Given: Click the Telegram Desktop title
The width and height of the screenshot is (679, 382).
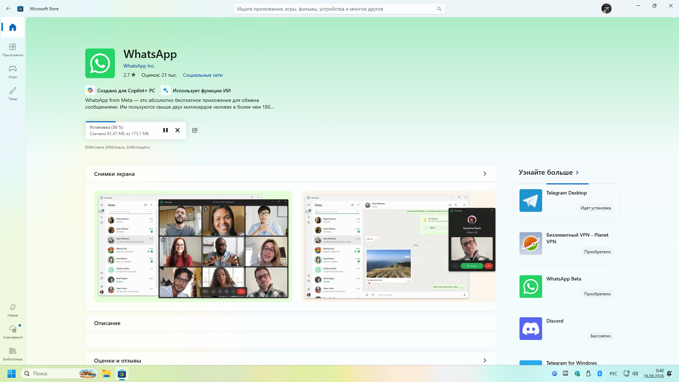Looking at the screenshot, I should pyautogui.click(x=567, y=193).
